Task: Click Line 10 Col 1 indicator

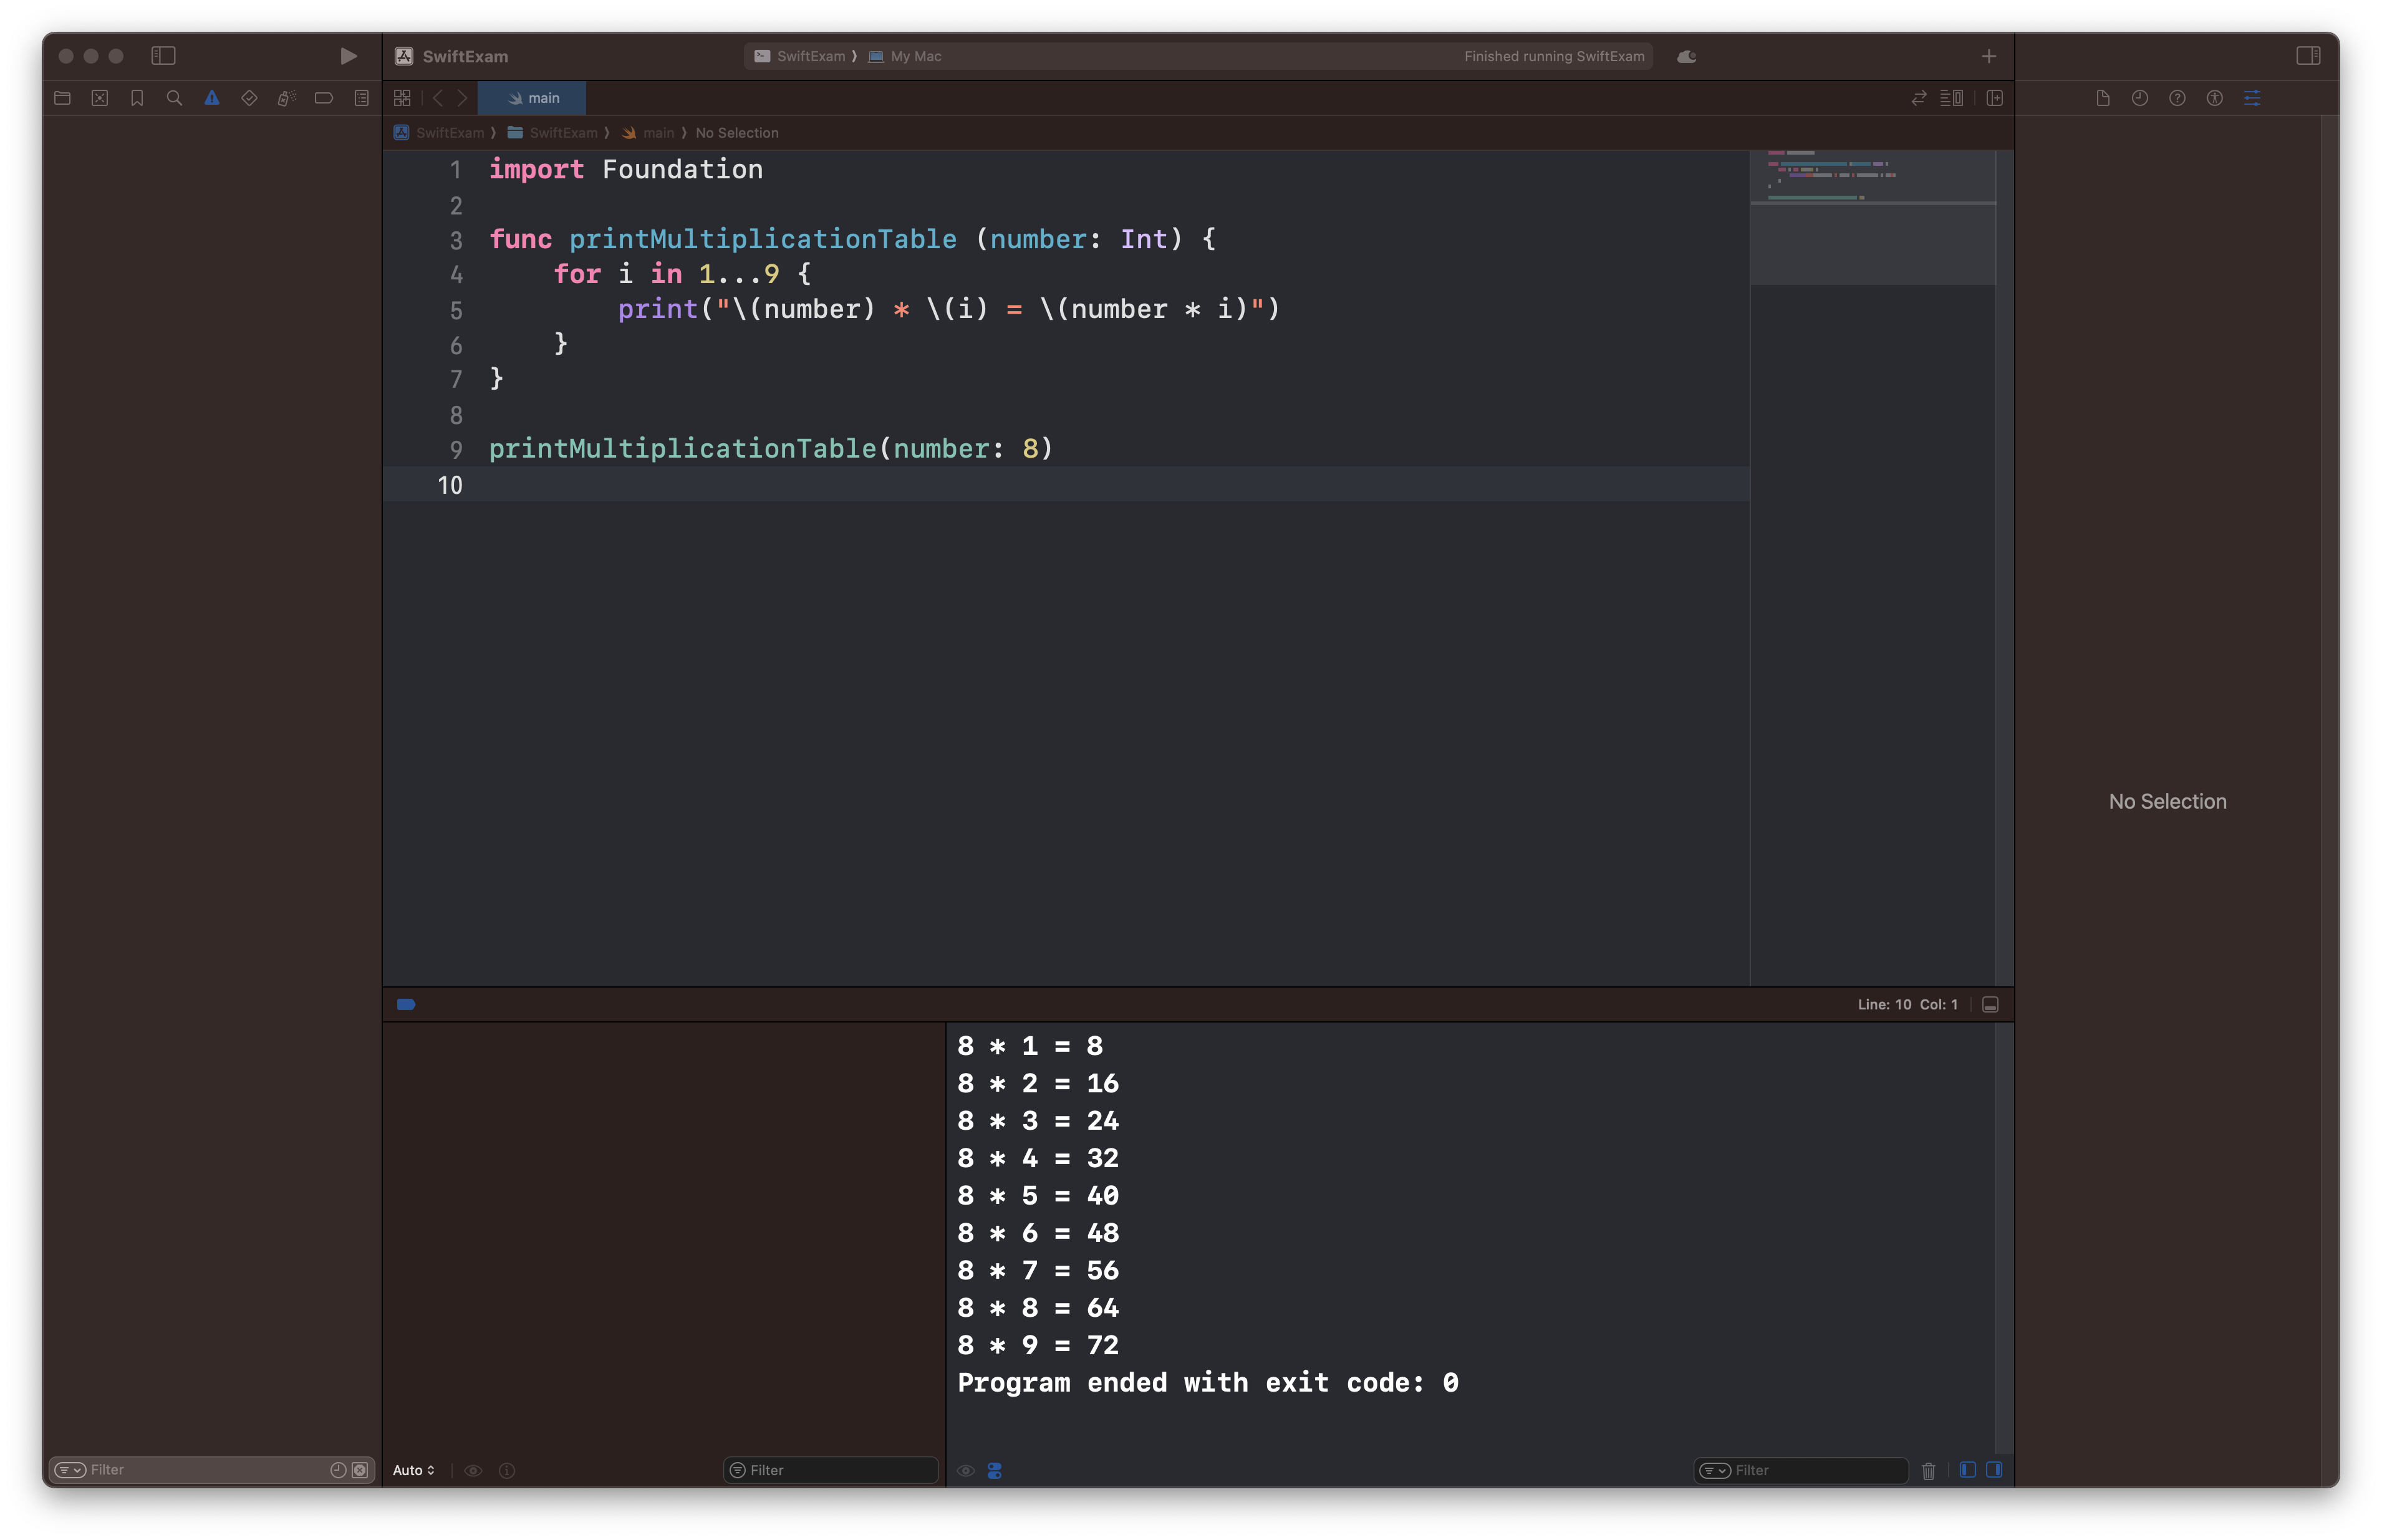Action: click(1907, 1004)
